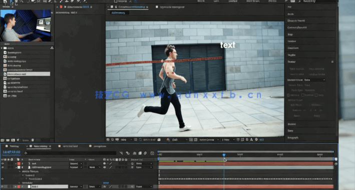355x190 pixels.
Task: Open the Motion Source dropdown in Tracker
Action: click(315, 80)
